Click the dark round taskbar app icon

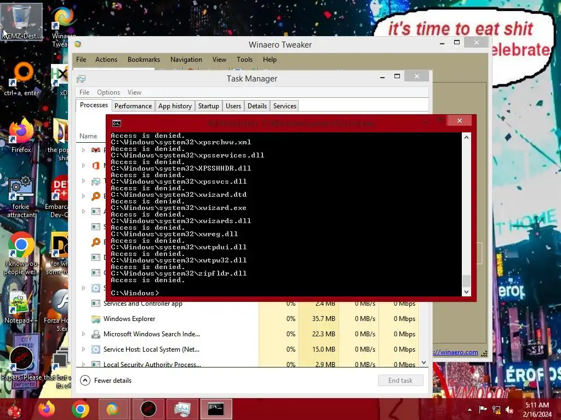(148, 409)
